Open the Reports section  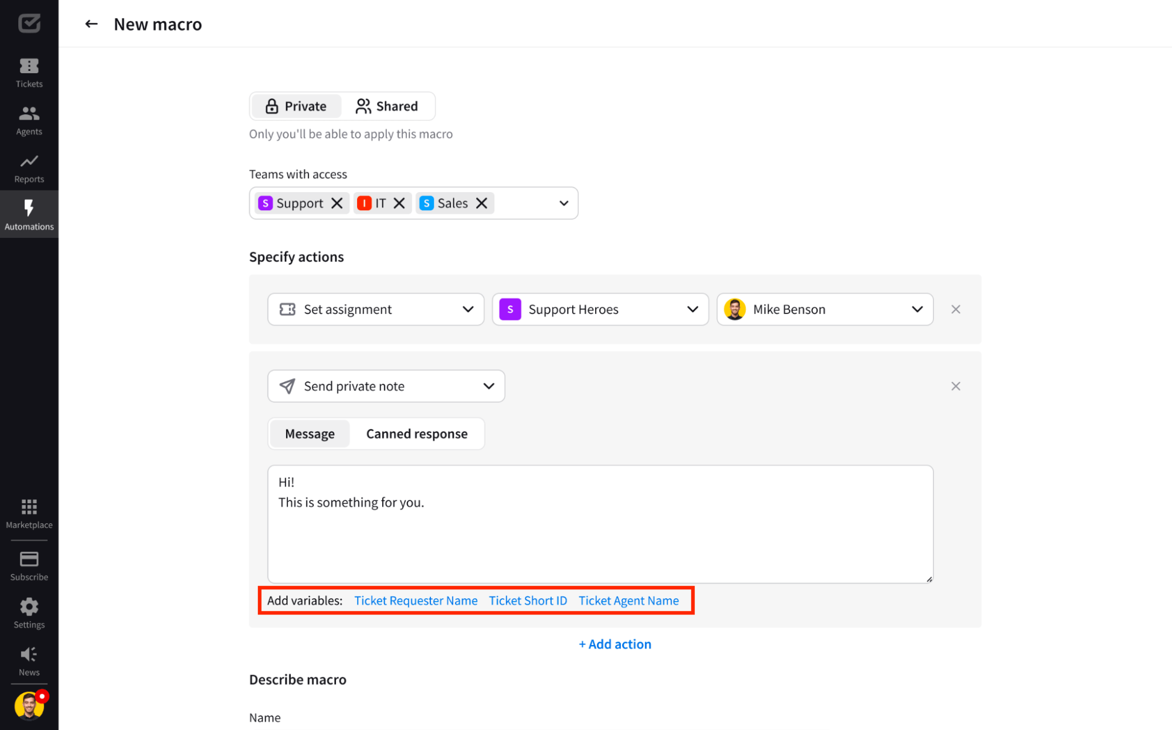[29, 168]
